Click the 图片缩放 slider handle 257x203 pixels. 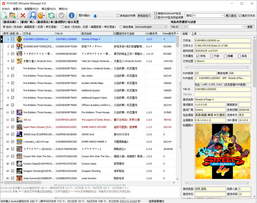click(95, 16)
